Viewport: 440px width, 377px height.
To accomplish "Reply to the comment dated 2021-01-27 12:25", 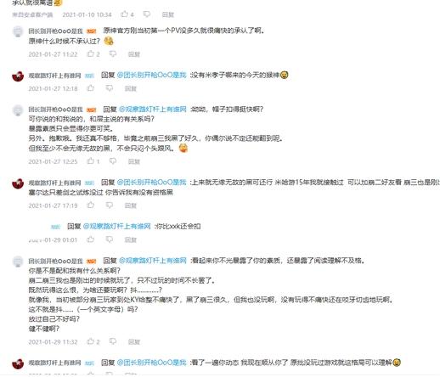I will pos(134,161).
